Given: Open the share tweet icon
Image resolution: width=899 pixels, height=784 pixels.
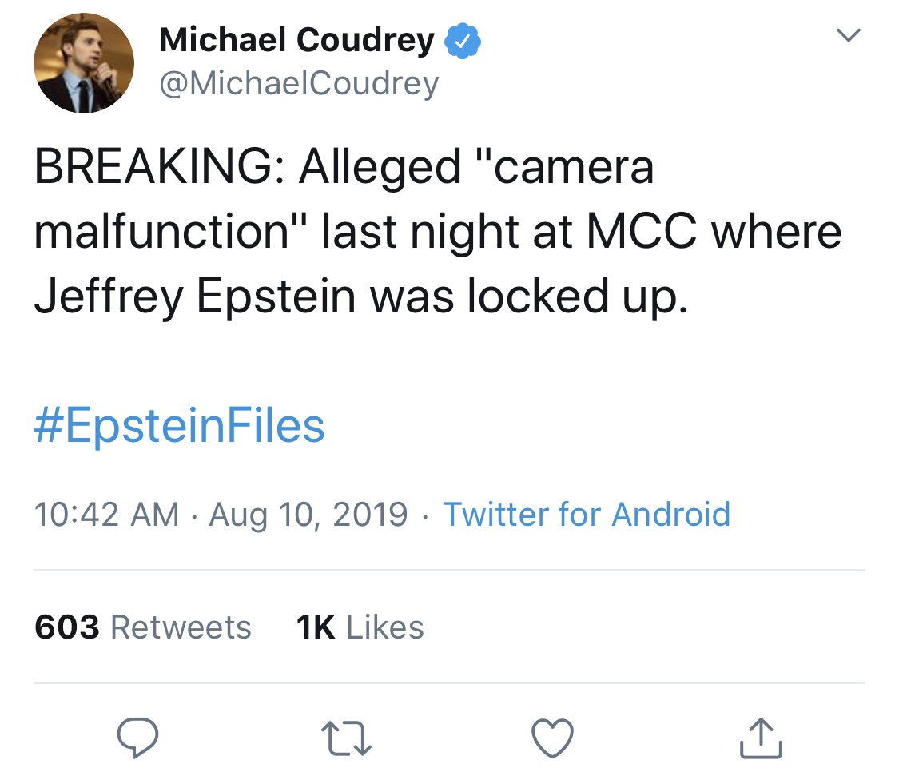Looking at the screenshot, I should [761, 738].
